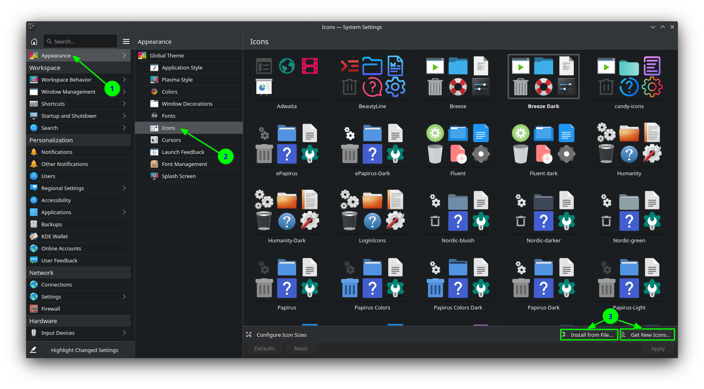
Task: Open Launch Feedback settings
Action: (182, 152)
